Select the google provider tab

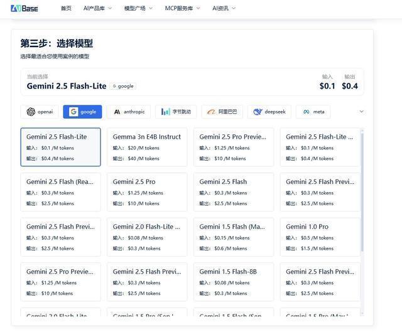pyautogui.click(x=82, y=112)
